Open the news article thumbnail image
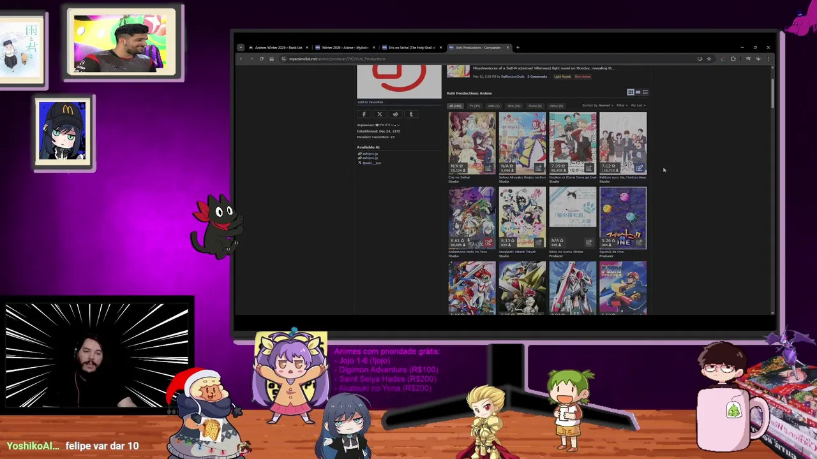 [458, 71]
